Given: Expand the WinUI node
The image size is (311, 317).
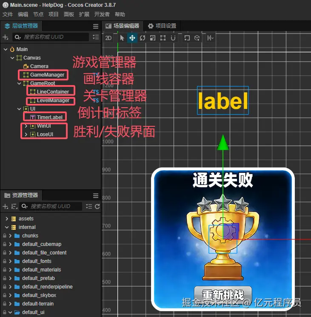Looking at the screenshot, I should pos(26,126).
